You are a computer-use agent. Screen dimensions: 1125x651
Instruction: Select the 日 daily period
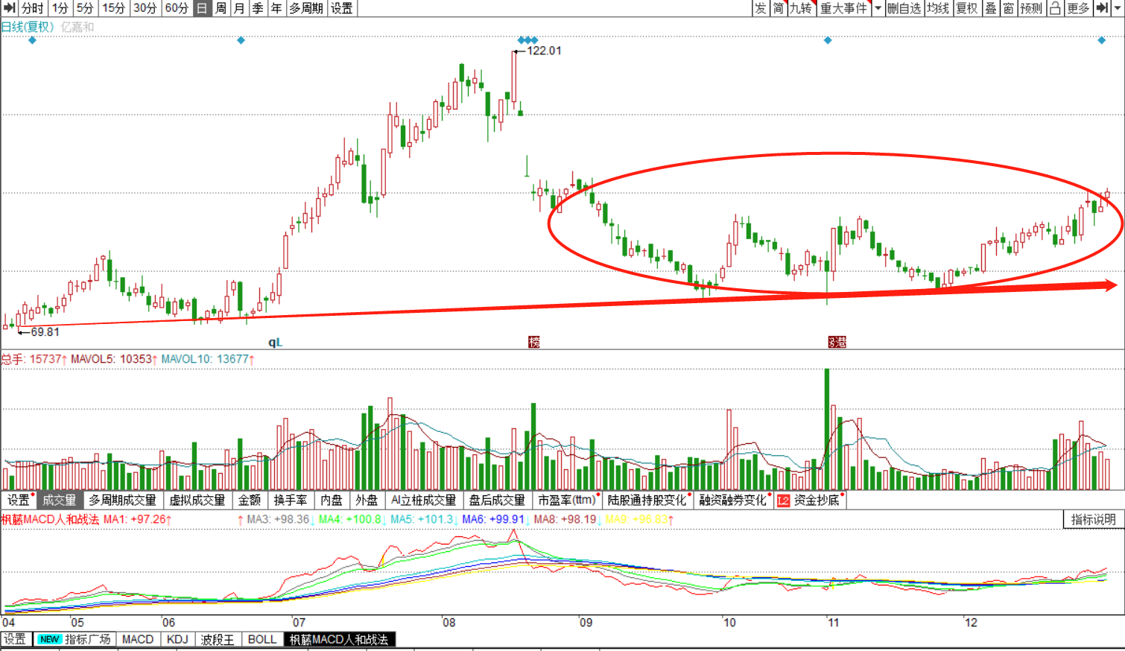(x=202, y=8)
